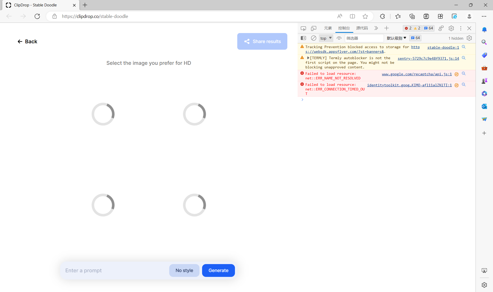Close the ClipDrop Stable Doodle tab
This screenshot has width=493, height=292.
[74, 5]
